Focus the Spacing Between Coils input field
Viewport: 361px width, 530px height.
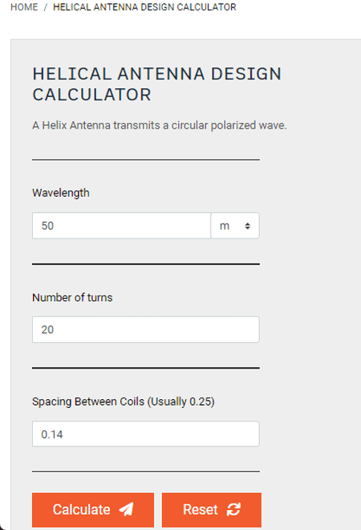click(146, 434)
